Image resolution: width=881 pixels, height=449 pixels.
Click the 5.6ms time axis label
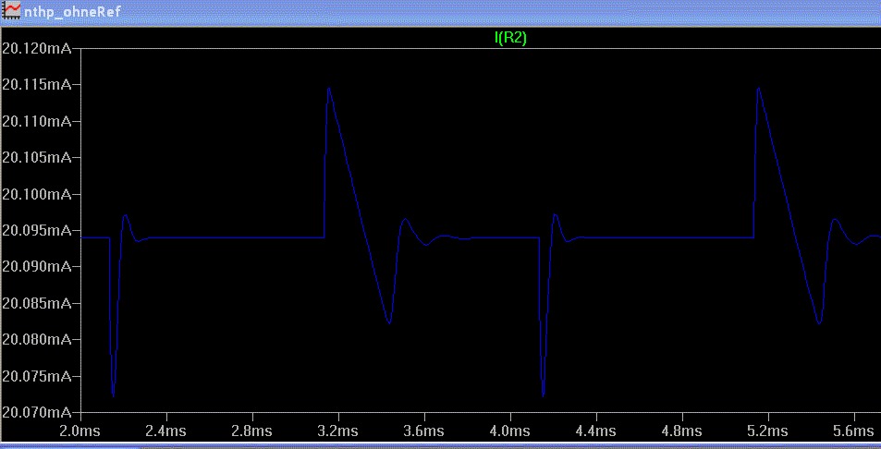click(x=854, y=431)
